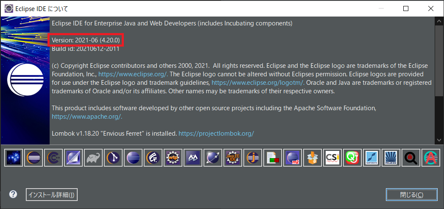Open the m2 Maven integration icon
Screen dimensions: 444x209
(x=293, y=157)
